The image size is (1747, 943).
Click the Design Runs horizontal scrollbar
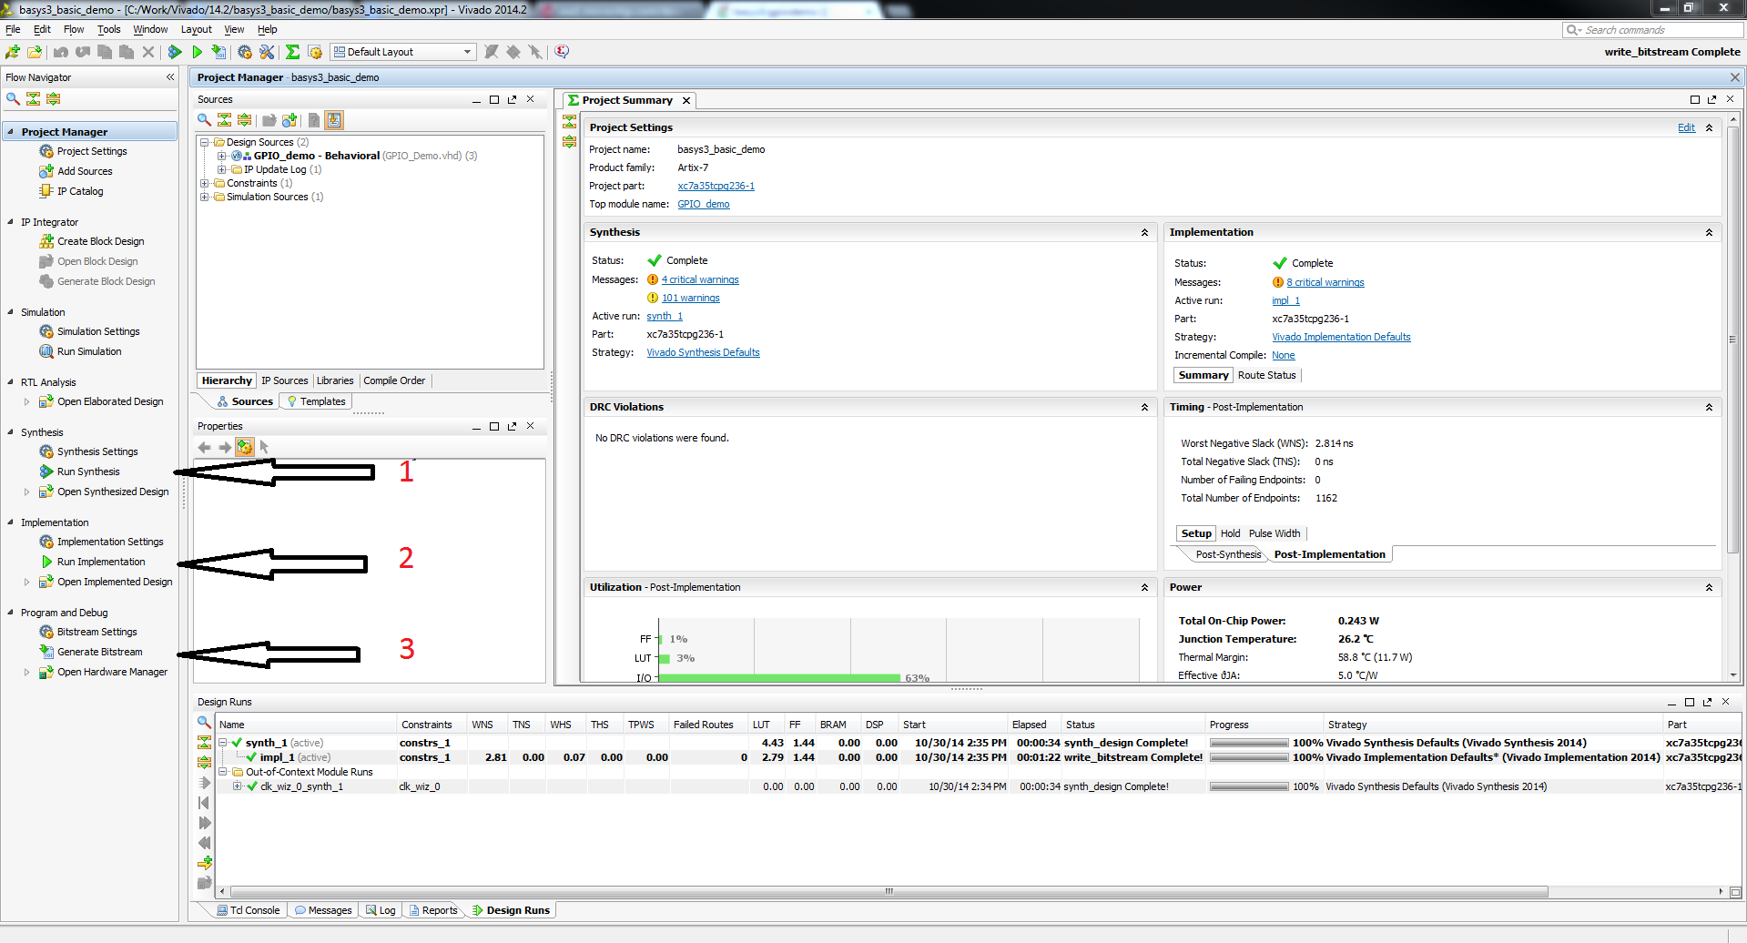(889, 892)
